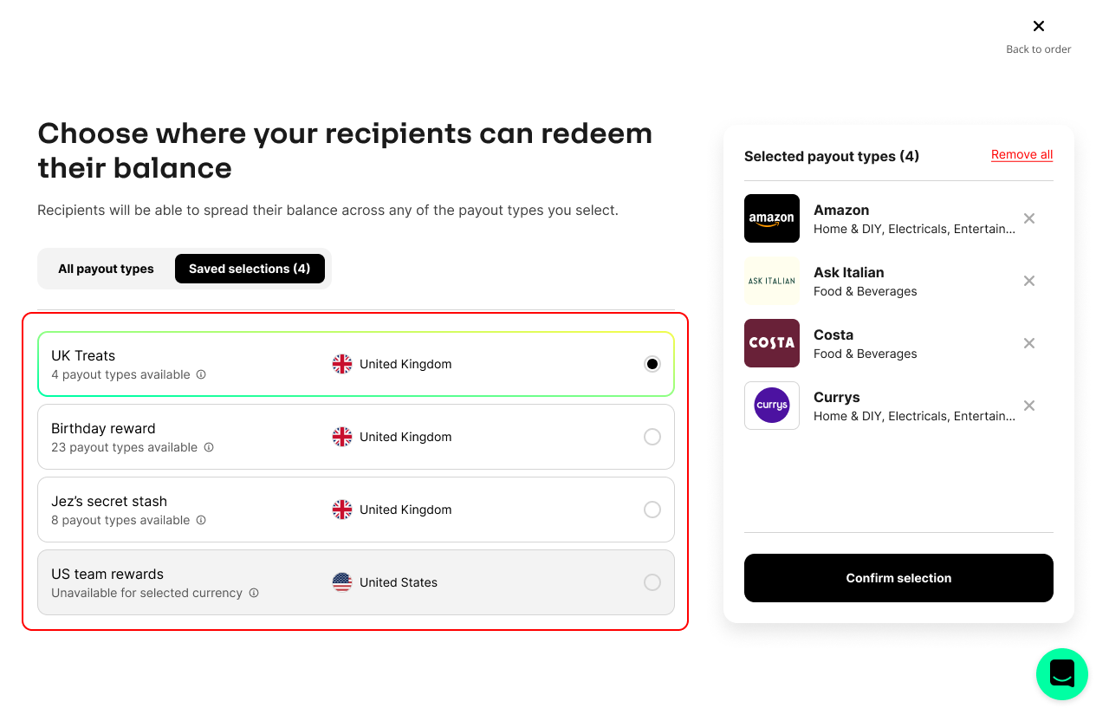
Task: Remove Currys using its X icon
Action: point(1029,406)
